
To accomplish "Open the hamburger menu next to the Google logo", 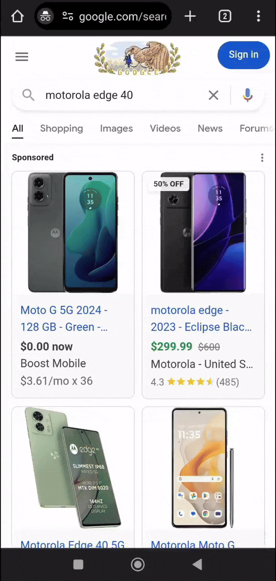I will click(x=22, y=56).
